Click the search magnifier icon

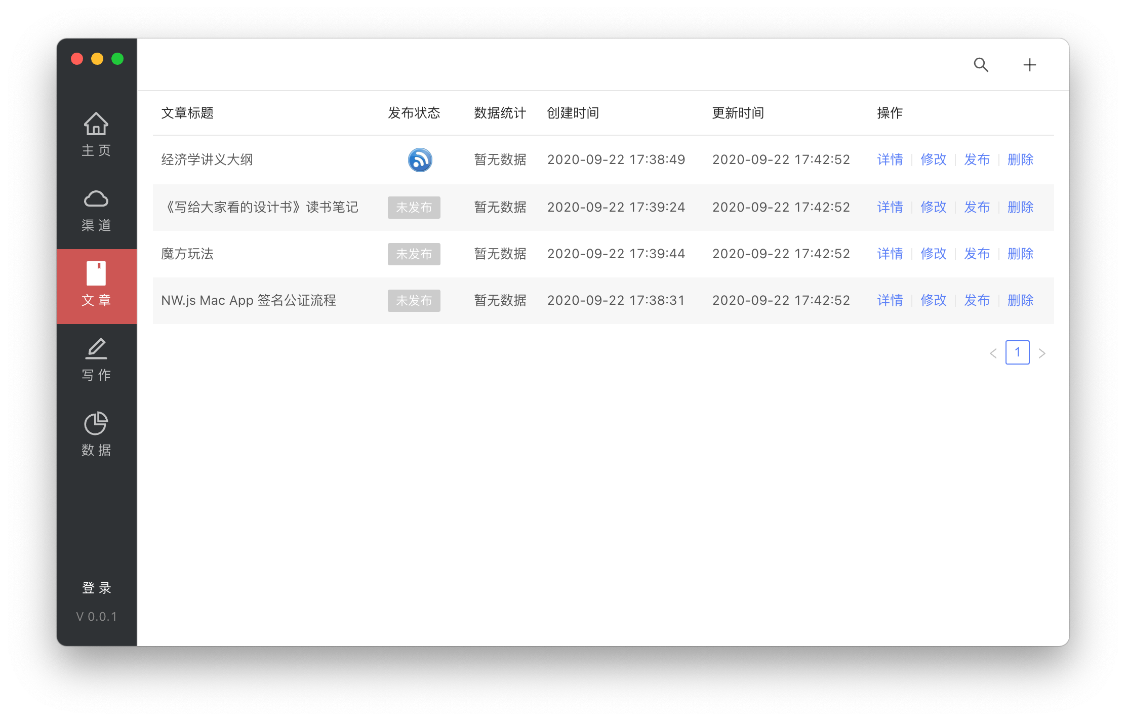[x=981, y=65]
